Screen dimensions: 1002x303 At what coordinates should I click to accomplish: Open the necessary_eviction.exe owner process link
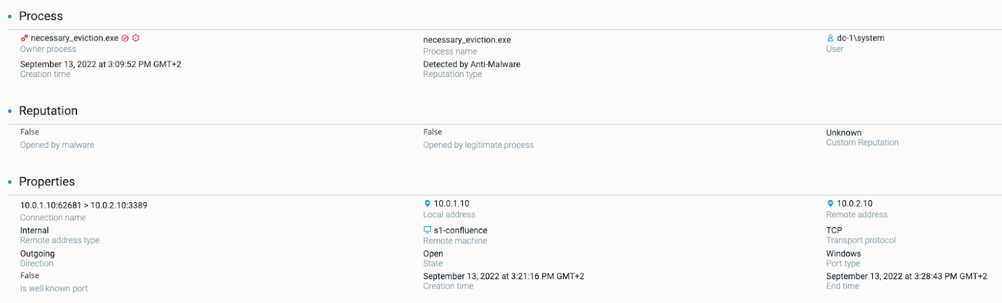(75, 38)
